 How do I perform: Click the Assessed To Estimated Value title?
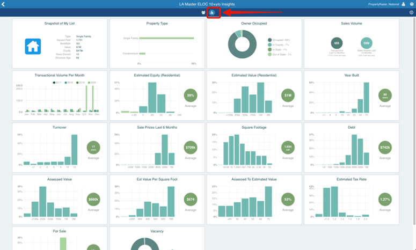[x=254, y=179]
